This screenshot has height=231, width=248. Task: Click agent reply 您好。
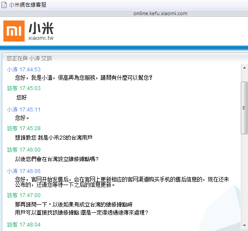[22, 118]
